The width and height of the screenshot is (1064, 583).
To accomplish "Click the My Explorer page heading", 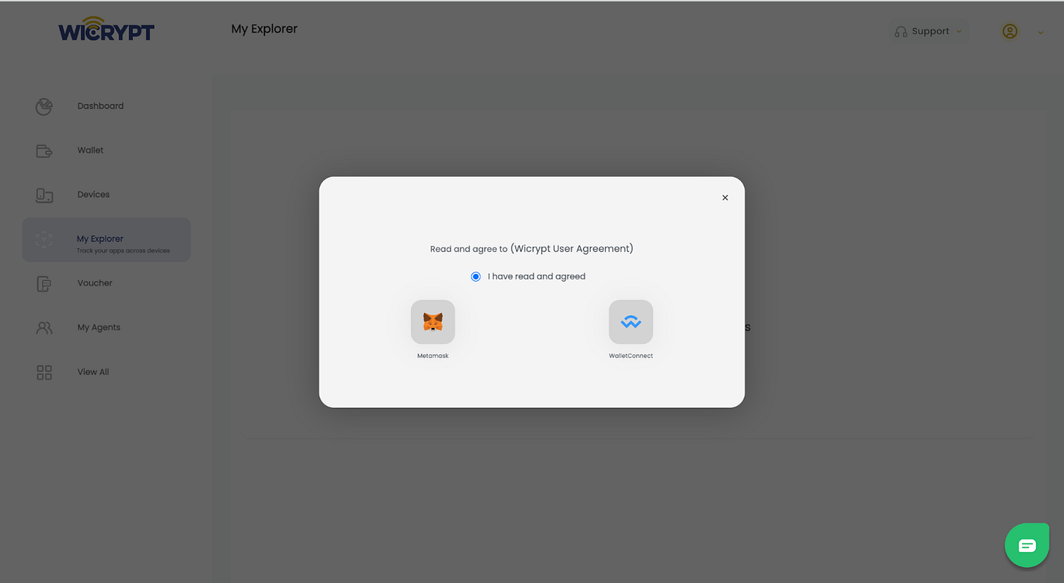I will tap(264, 29).
